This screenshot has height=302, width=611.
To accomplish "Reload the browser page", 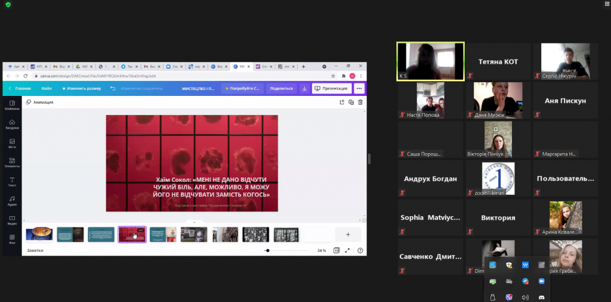I will point(25,76).
